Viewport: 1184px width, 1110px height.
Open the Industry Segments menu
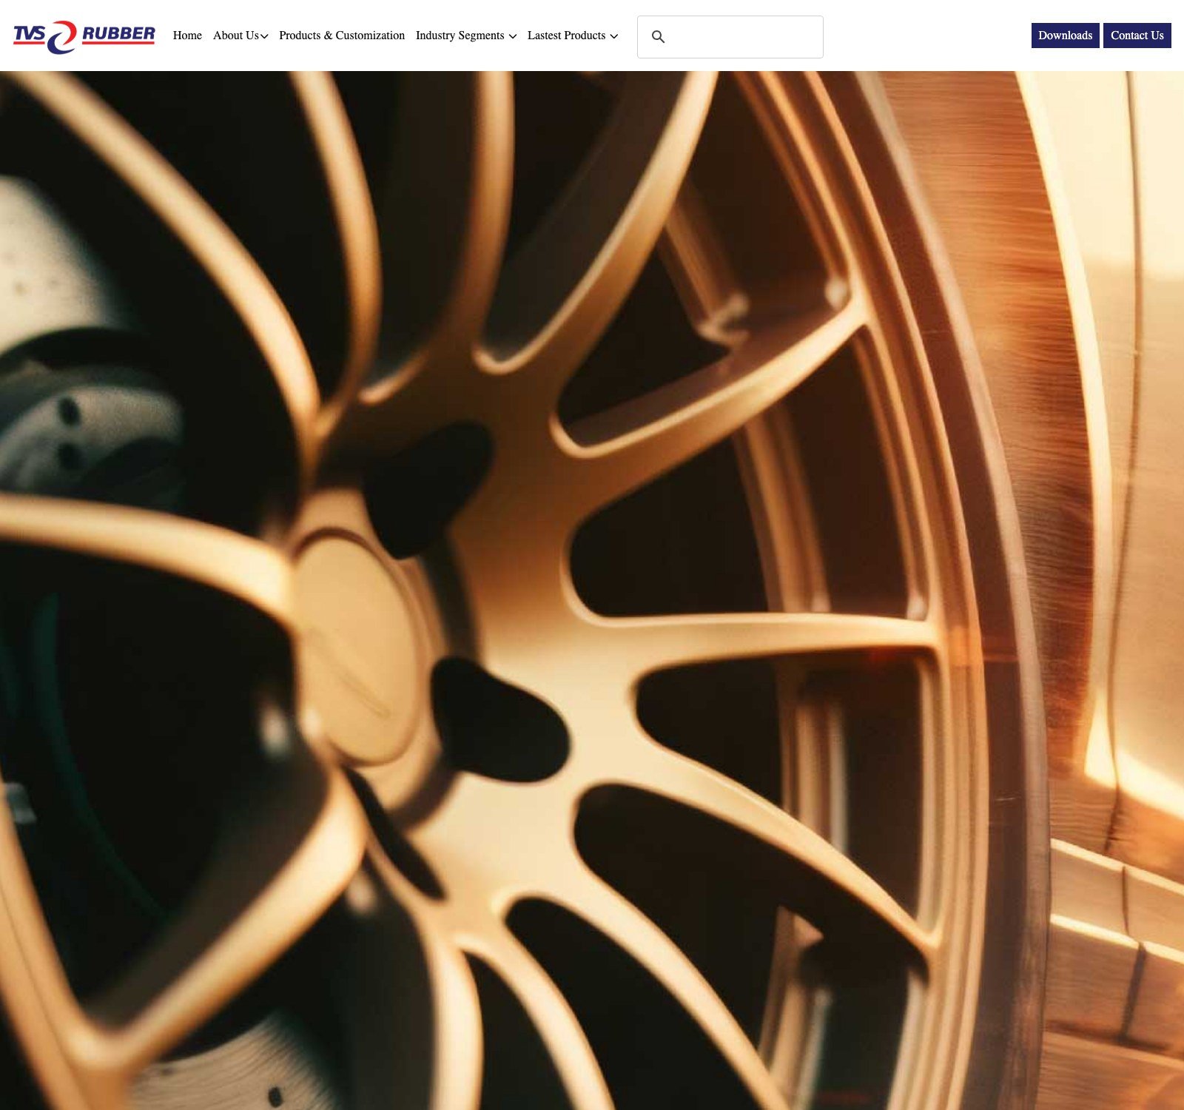pyautogui.click(x=460, y=36)
